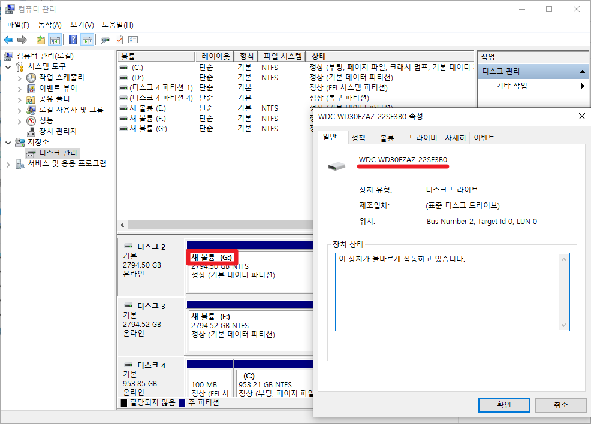Click the Forward navigation arrow icon
591x424 pixels.
22,40
